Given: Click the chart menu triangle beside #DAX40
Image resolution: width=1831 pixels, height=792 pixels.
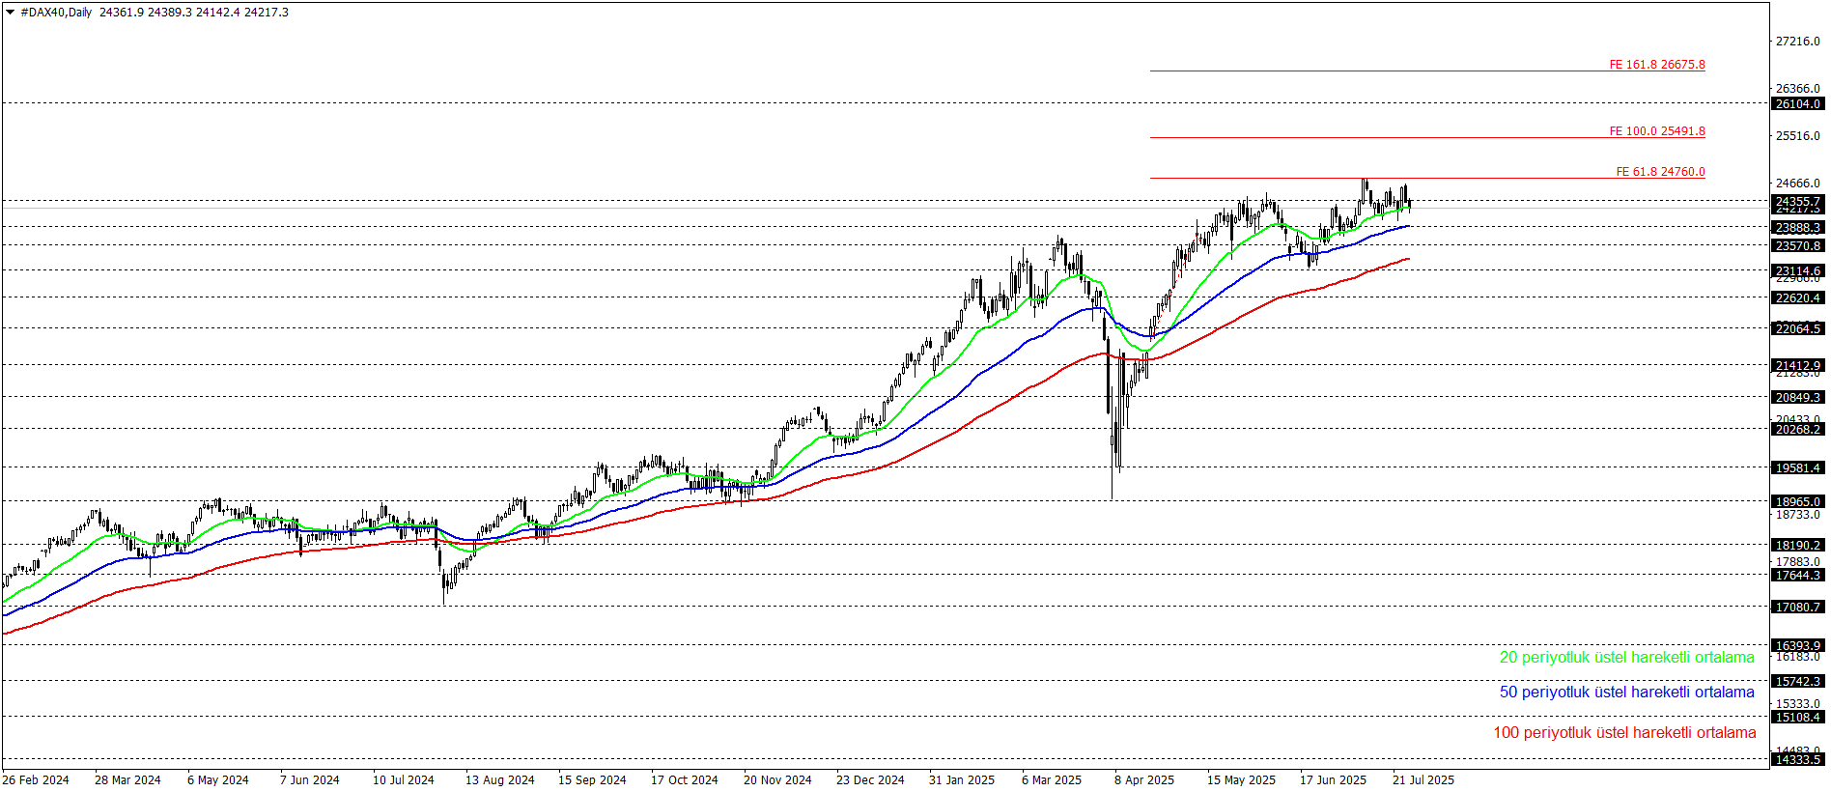Looking at the screenshot, I should pyautogui.click(x=11, y=13).
